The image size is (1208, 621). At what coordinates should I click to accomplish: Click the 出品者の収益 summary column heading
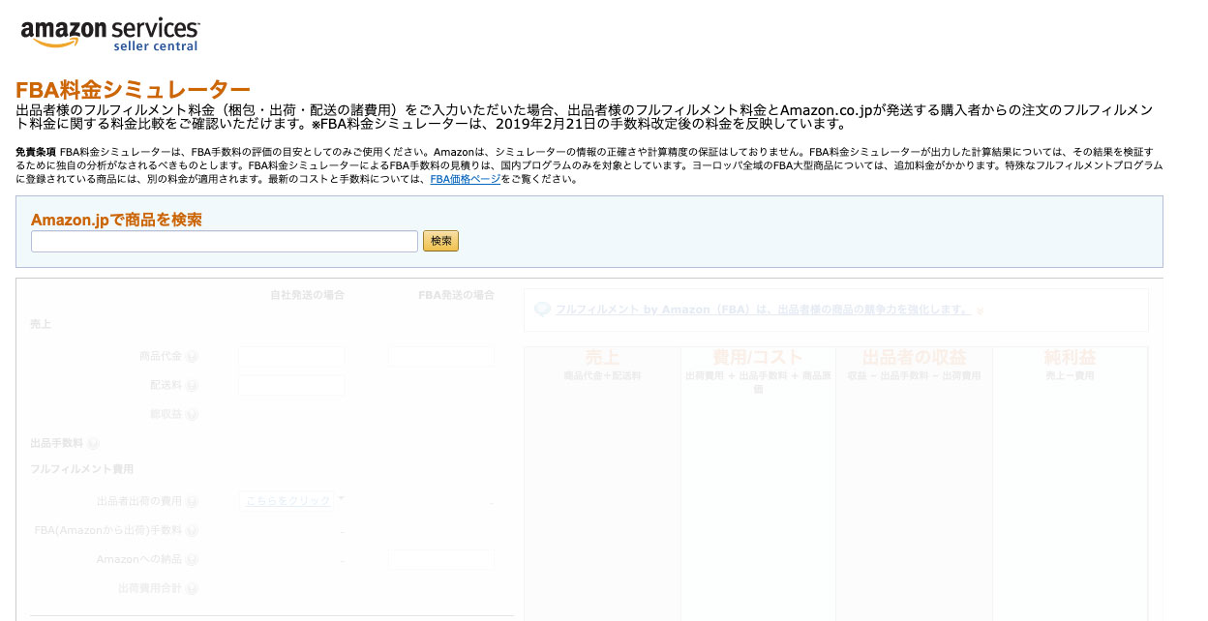[914, 358]
